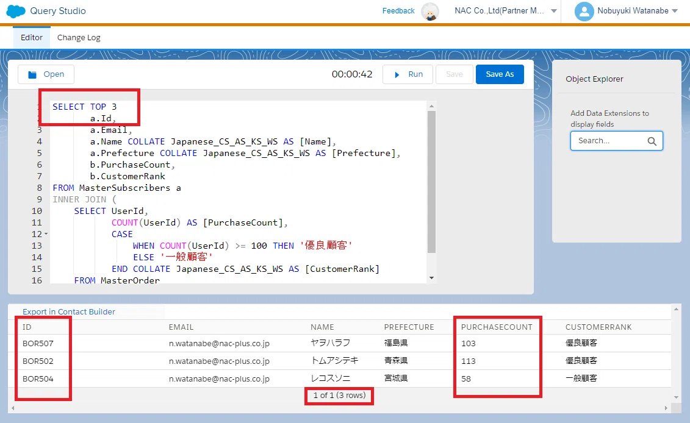This screenshot has height=423, width=690.
Task: Place cursor on INNER JOIN line 9
Action: [84, 200]
